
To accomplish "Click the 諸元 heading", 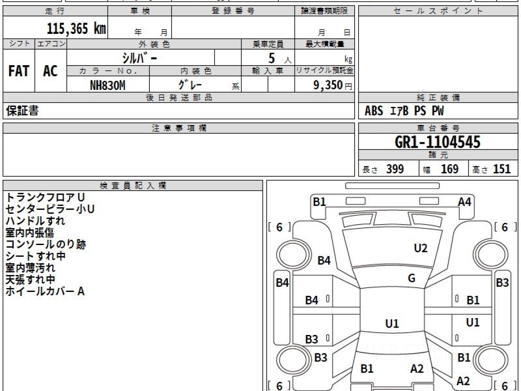I will [x=438, y=155].
